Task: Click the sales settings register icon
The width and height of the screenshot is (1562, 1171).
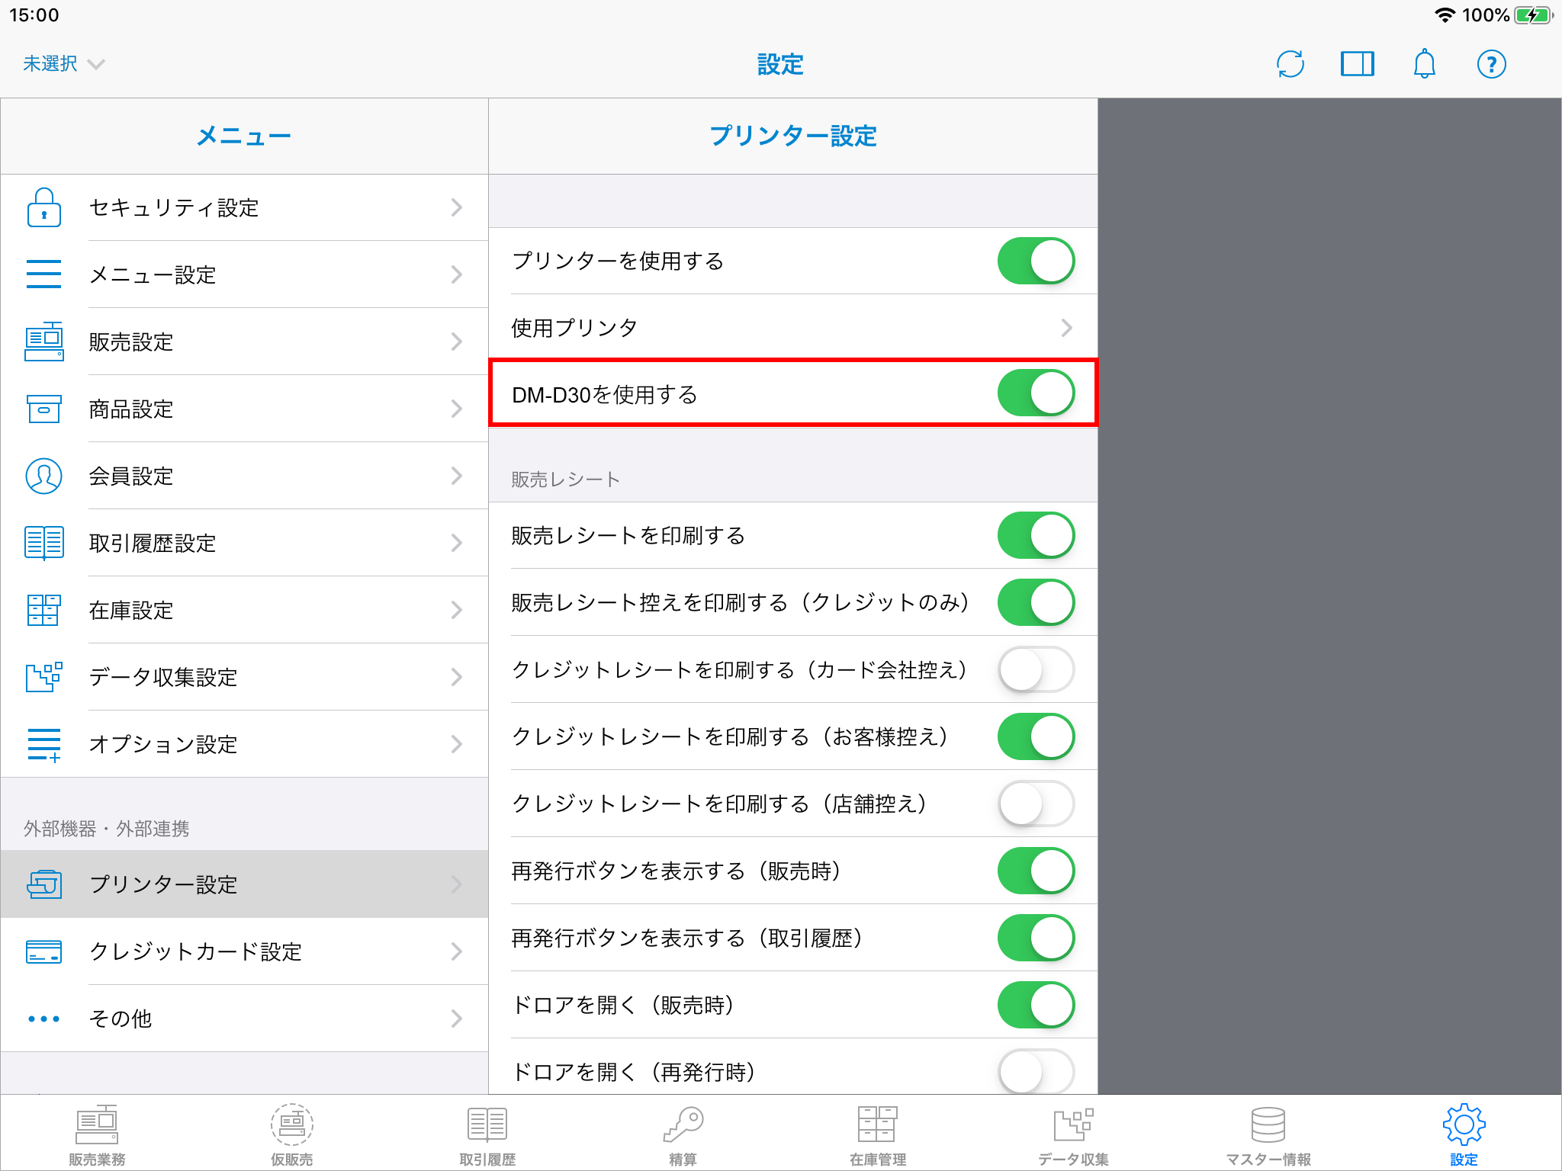Action: pyautogui.click(x=44, y=342)
